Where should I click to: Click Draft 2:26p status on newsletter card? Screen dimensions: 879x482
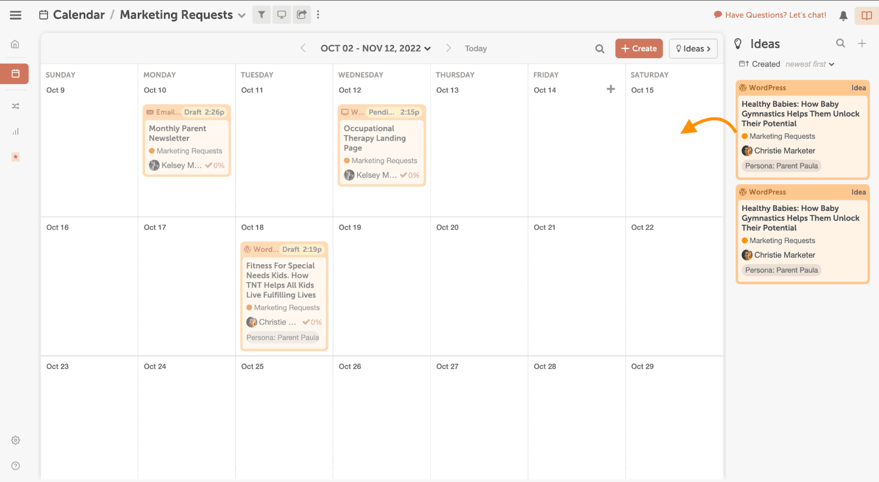[x=204, y=112]
